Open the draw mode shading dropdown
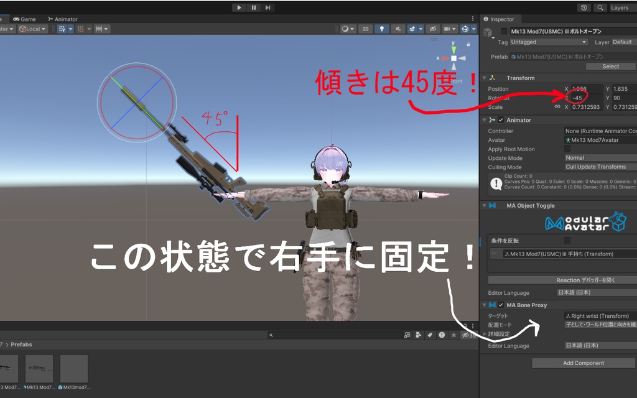Image resolution: width=637 pixels, height=398 pixels. click(x=348, y=29)
